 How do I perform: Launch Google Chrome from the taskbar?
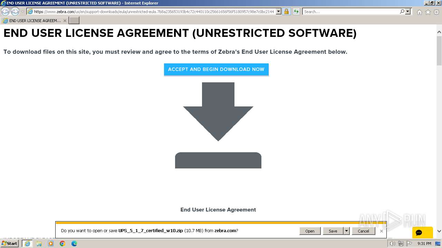click(63, 244)
